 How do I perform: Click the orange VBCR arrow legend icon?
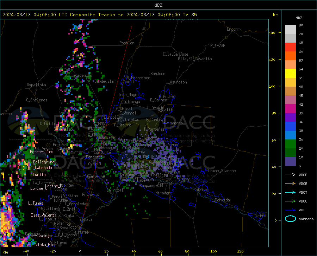(290, 183)
